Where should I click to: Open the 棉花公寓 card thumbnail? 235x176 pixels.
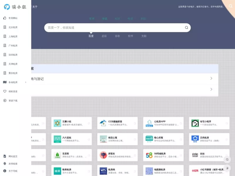pos(103,139)
